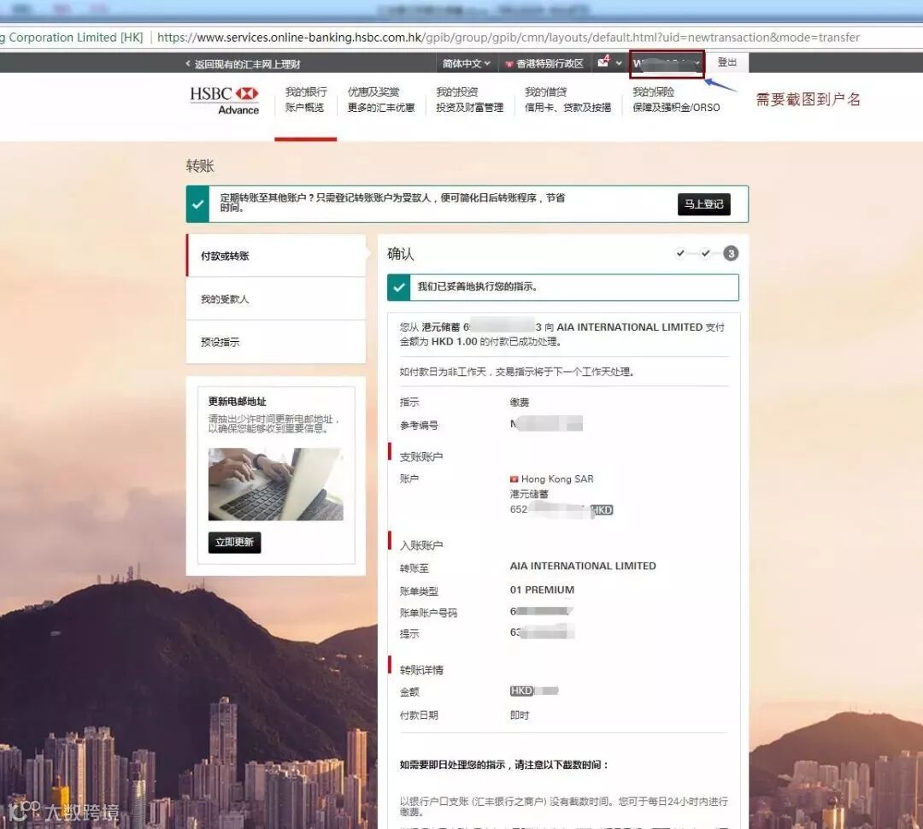Select 我的受款人 in the side menu

(276, 299)
